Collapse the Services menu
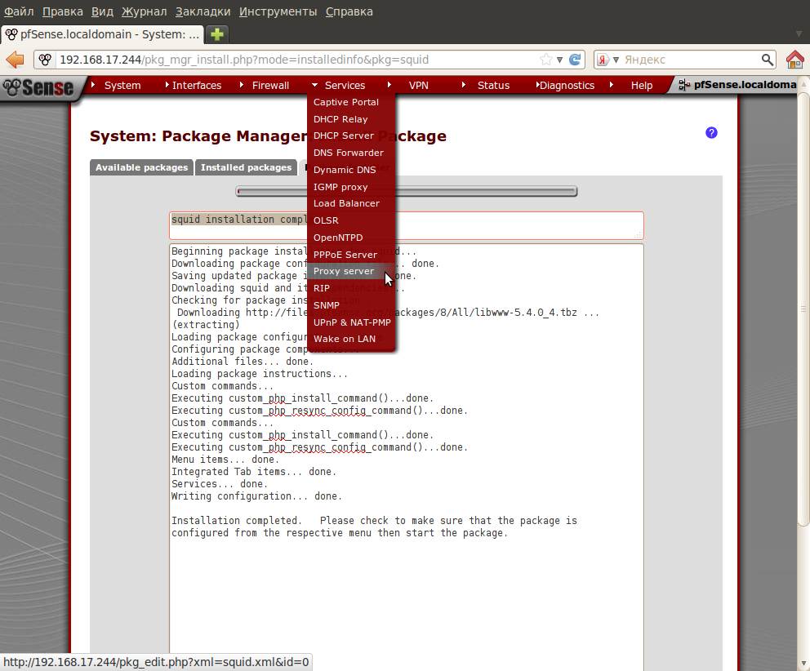Screen dimensions: 810x671 [x=345, y=85]
